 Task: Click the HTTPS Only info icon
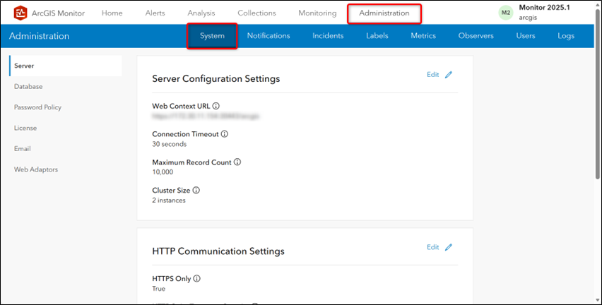point(196,278)
